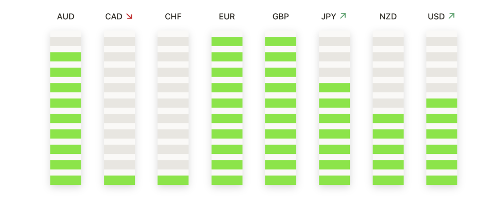
Task: Click the topmost green segment of EUR meter
Action: point(227,41)
